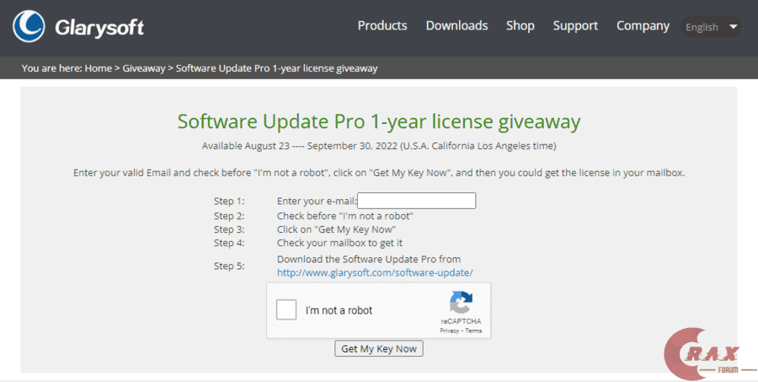The height and width of the screenshot is (382, 758).
Task: Check the "I'm not a robot" checkbox
Action: pyautogui.click(x=287, y=310)
